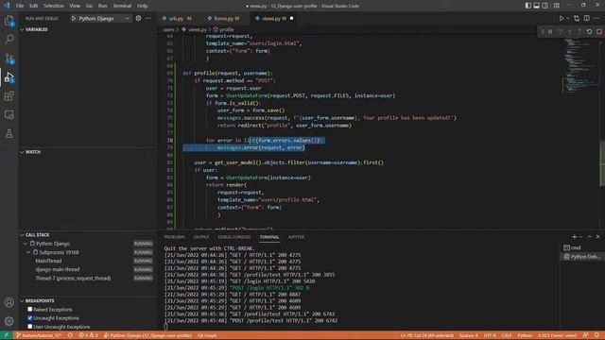The height and width of the screenshot is (340, 605).
Task: Switch to Problems panel tab
Action: pos(174,237)
